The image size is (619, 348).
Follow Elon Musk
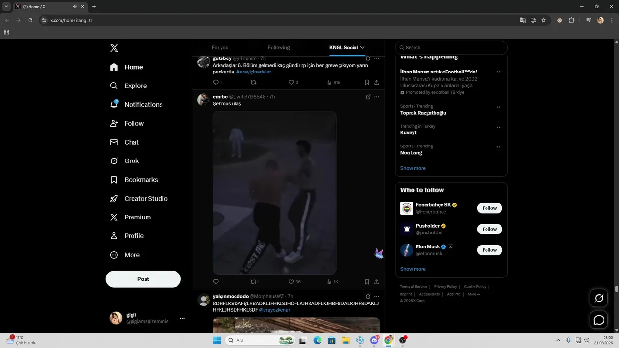(x=489, y=250)
